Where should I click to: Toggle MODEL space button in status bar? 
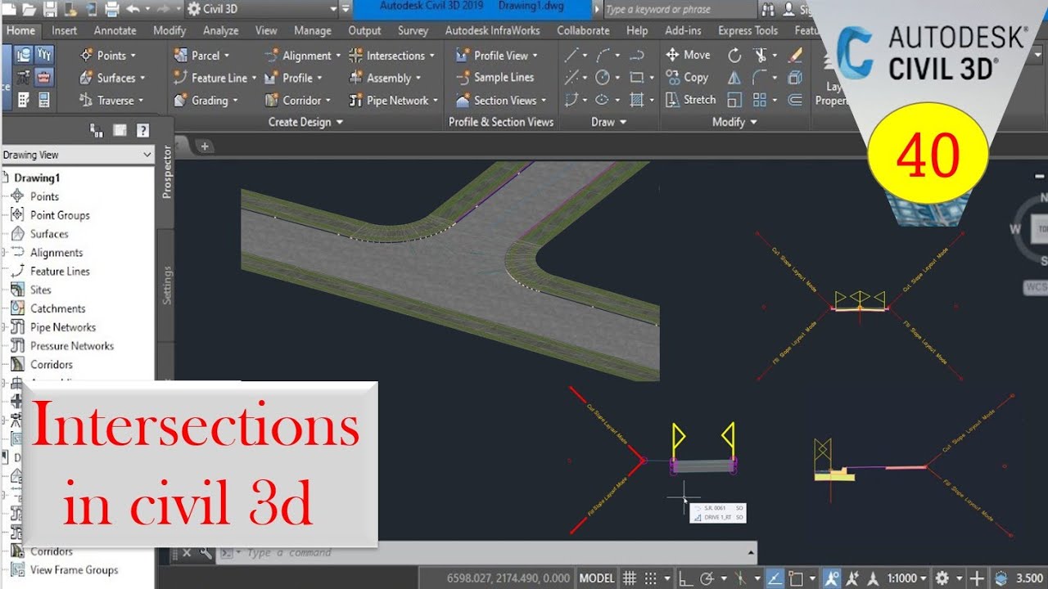tap(597, 578)
